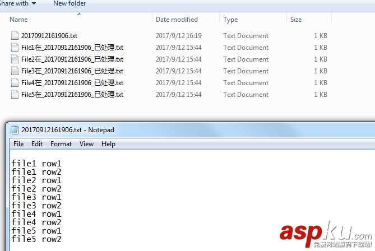Screen dimensions: 375x251
Task: Click the File4在_20170912161906_已处理.txt file icon
Action: tap(15, 82)
